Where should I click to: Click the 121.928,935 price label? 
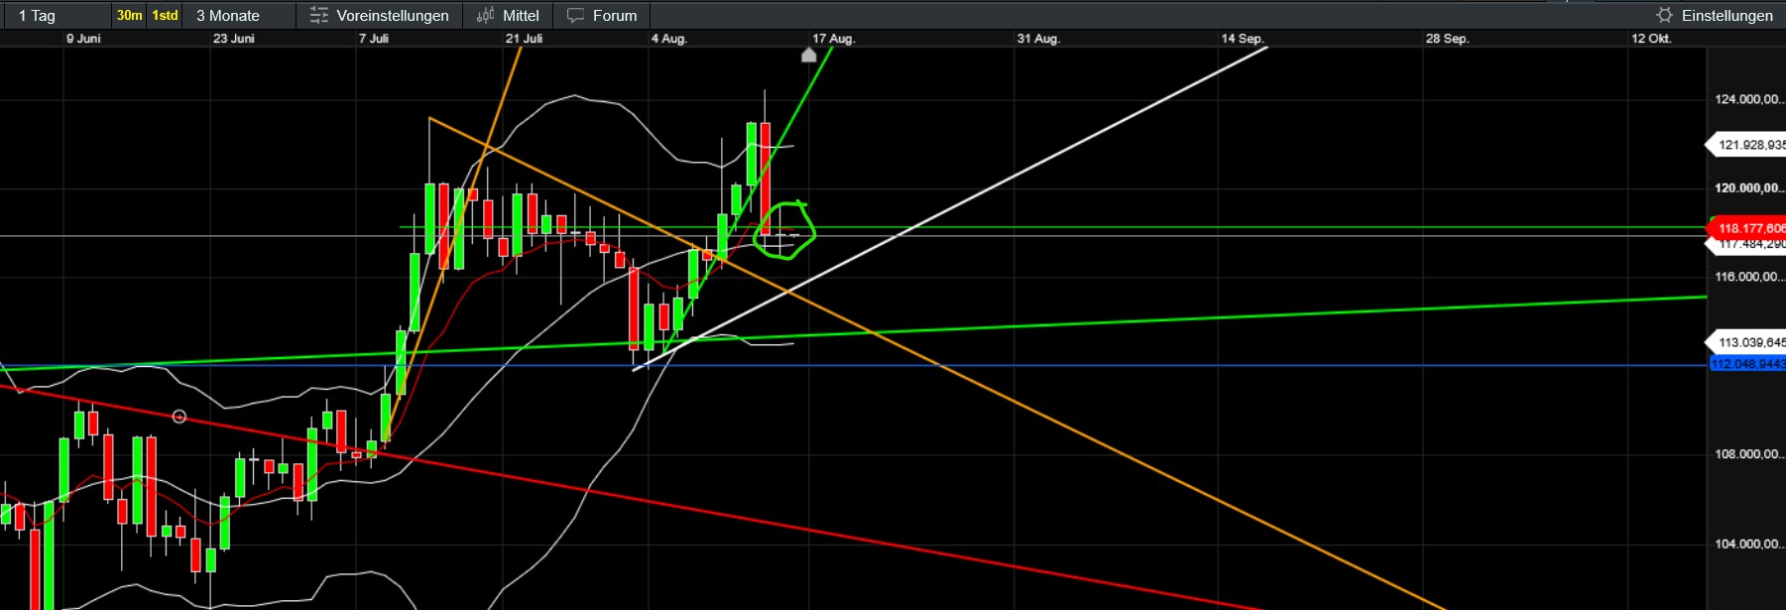point(1747,145)
